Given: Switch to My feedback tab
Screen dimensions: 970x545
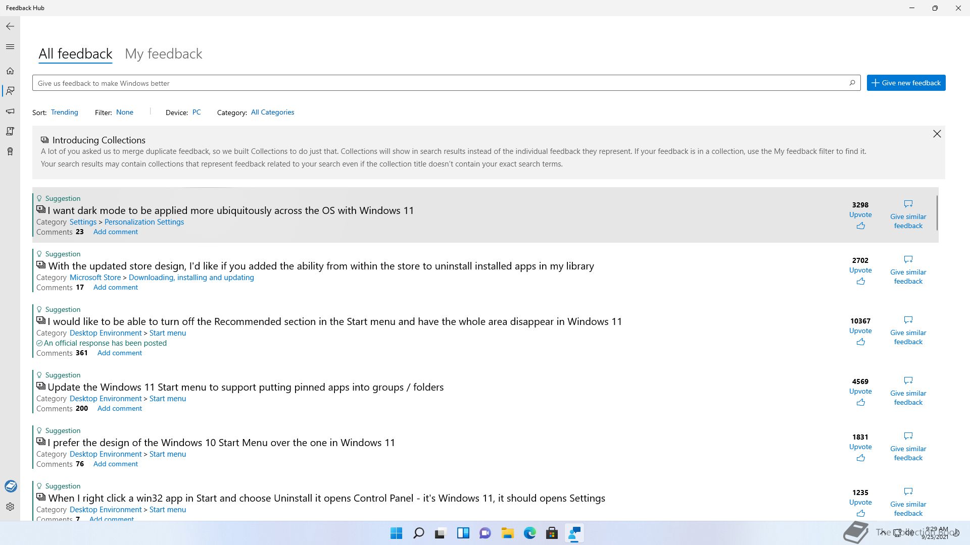Looking at the screenshot, I should (x=163, y=53).
